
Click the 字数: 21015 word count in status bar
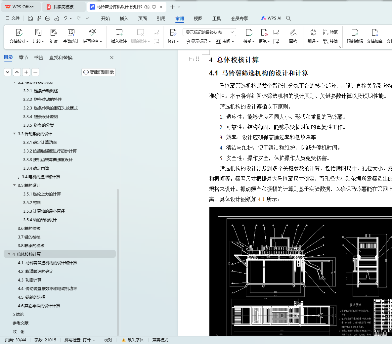(45, 340)
